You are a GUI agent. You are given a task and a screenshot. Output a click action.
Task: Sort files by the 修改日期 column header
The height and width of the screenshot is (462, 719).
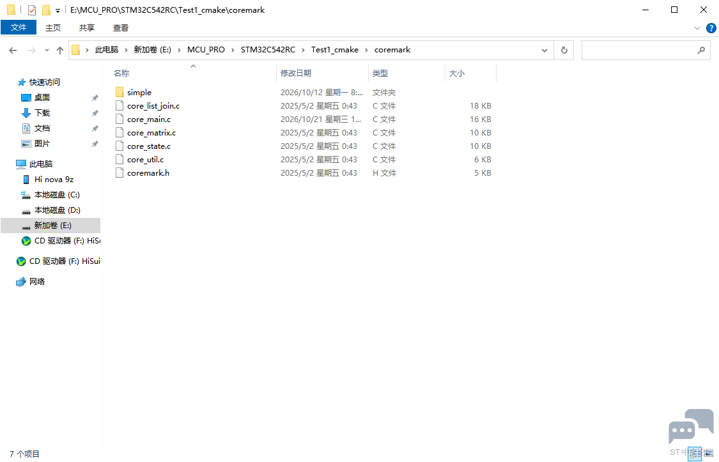click(322, 73)
